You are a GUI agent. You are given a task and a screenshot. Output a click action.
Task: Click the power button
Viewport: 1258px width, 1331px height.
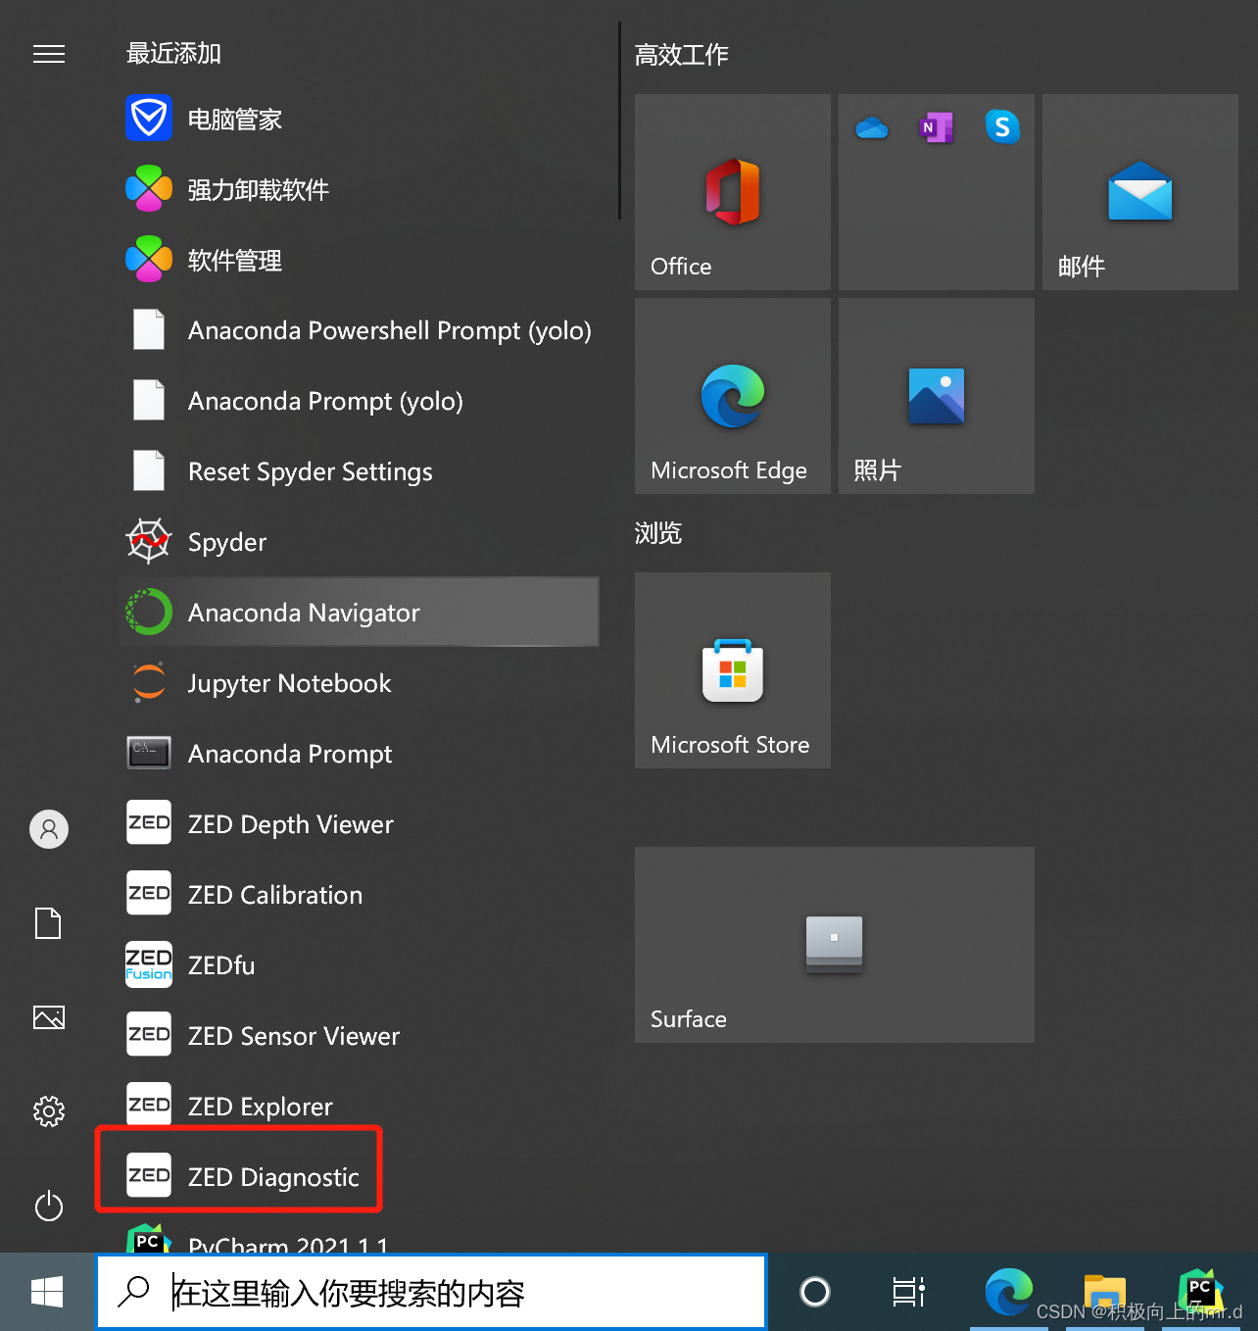click(49, 1207)
